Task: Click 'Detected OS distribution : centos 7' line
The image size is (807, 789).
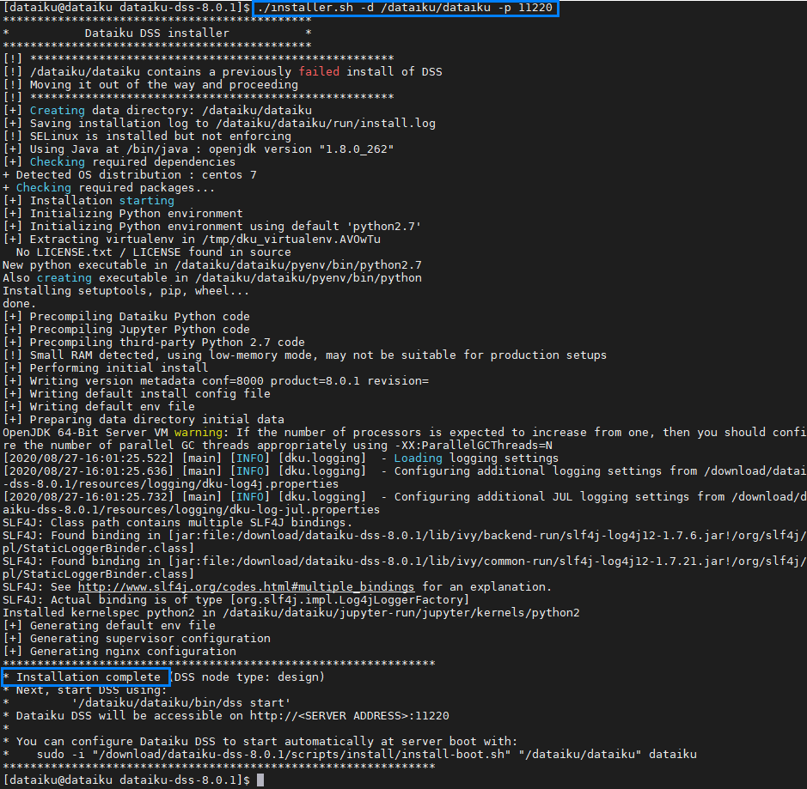Action: tap(130, 175)
